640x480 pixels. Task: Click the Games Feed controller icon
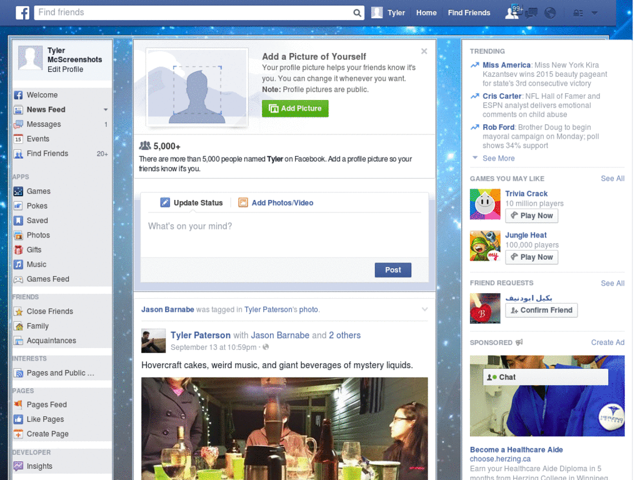coord(18,279)
